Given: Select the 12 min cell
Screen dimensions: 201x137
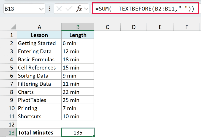Looking at the screenshot, I should (x=78, y=51).
